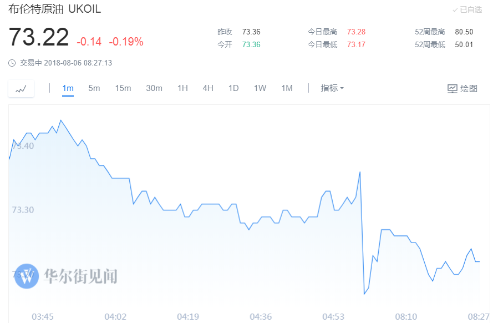Click the 08:10 time axis marker
Viewport: 493px width, 323px height.
[x=406, y=316]
